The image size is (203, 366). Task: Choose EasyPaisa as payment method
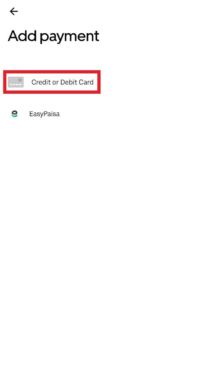(x=52, y=114)
